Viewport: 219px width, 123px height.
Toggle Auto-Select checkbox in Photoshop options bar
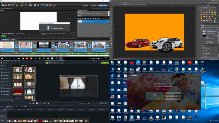pyautogui.click(x=116, y=3)
